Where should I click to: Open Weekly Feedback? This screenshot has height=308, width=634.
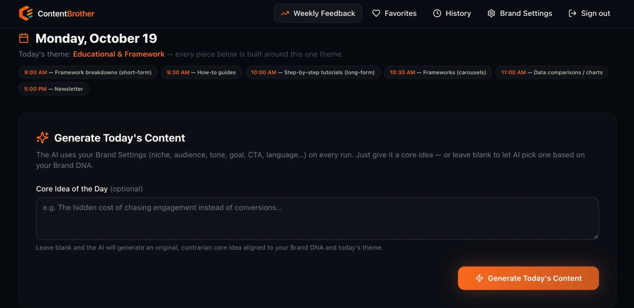tap(318, 13)
